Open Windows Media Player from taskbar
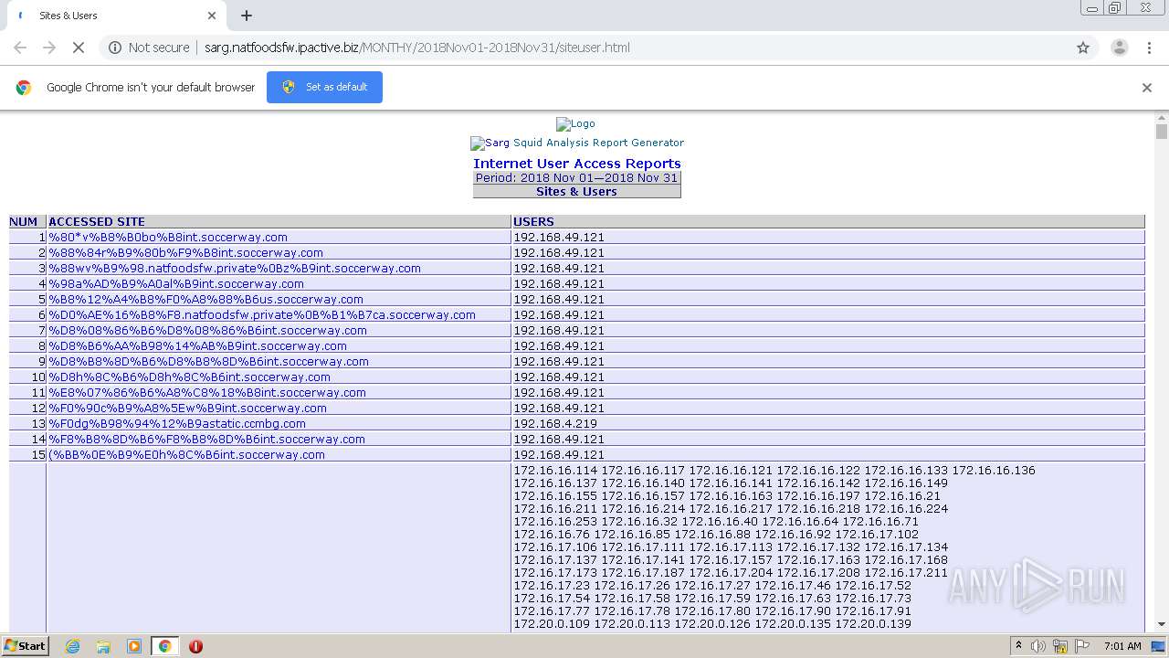The height and width of the screenshot is (658, 1169). coord(134,646)
